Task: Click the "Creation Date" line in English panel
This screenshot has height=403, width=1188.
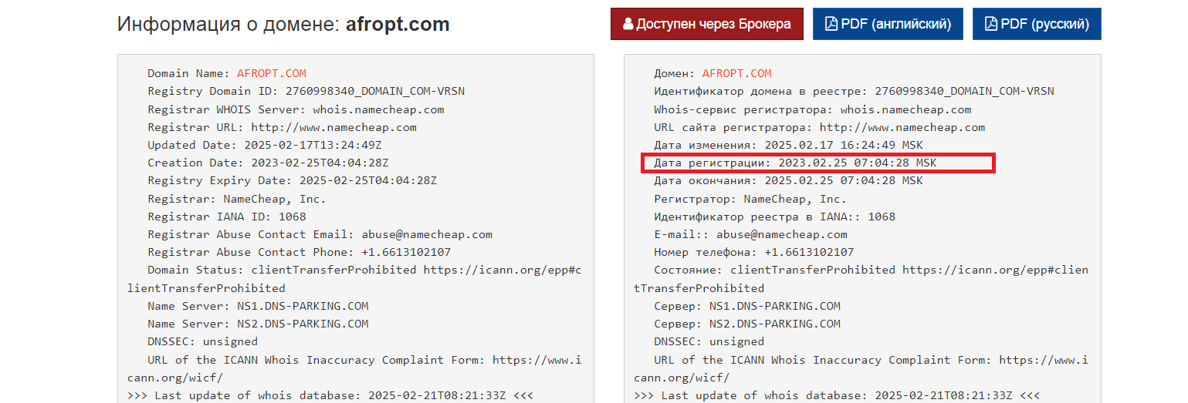Action: [x=268, y=163]
